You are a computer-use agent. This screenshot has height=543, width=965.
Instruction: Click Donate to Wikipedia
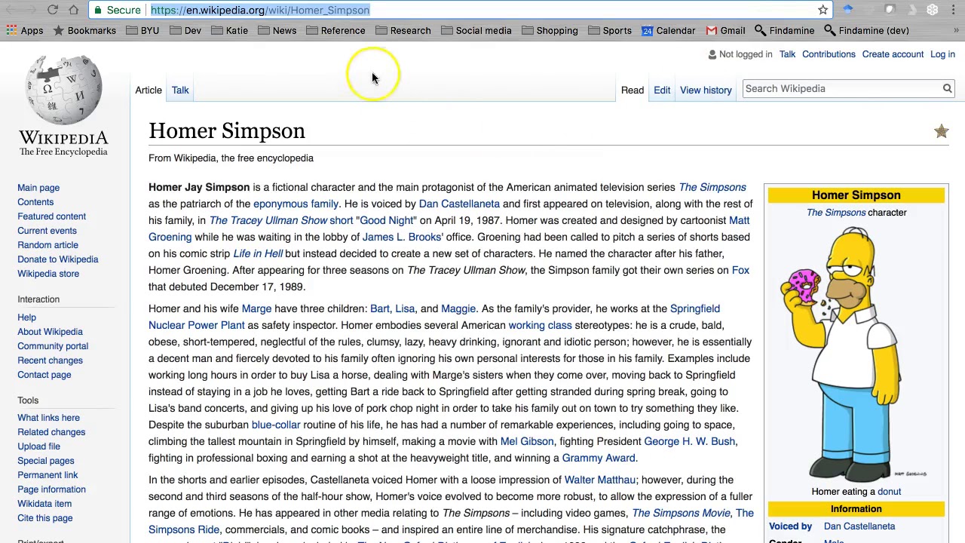[x=57, y=259]
